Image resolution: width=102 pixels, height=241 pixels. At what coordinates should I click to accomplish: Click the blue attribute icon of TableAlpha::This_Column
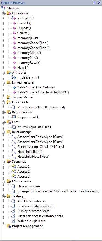[x=15, y=87]
